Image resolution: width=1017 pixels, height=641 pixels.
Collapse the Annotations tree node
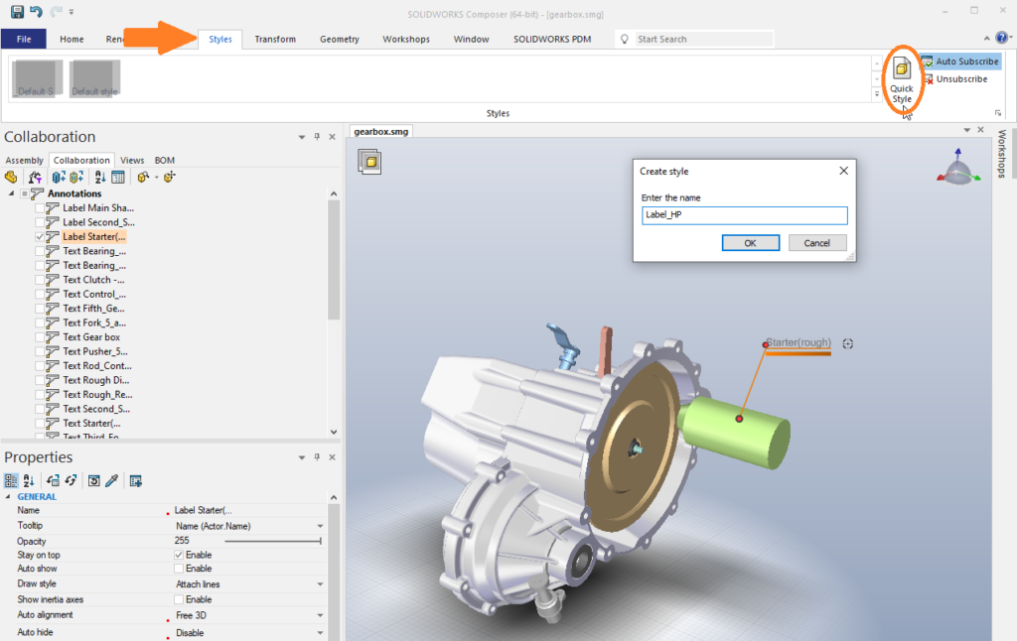pyautogui.click(x=12, y=193)
